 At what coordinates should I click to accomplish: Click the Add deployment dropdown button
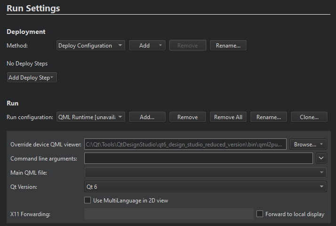click(147, 46)
